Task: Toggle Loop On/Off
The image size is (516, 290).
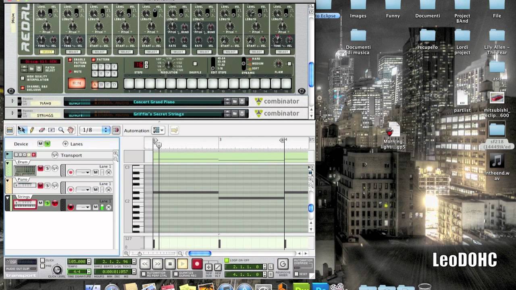Action: pos(227,261)
